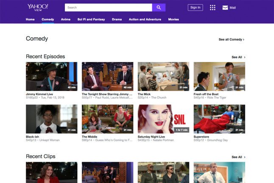The image size is (274, 183).
Task: Click See All for Recent Episodes
Action: point(238,57)
